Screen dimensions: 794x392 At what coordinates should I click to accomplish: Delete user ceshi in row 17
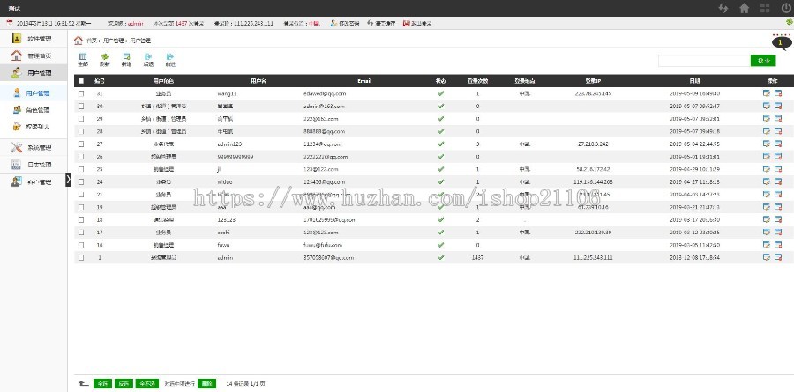[x=778, y=233]
